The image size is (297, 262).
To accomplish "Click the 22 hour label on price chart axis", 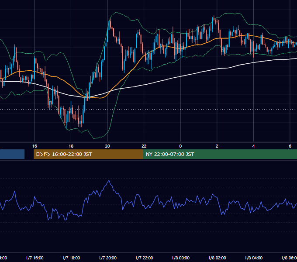I will pos(144,146).
